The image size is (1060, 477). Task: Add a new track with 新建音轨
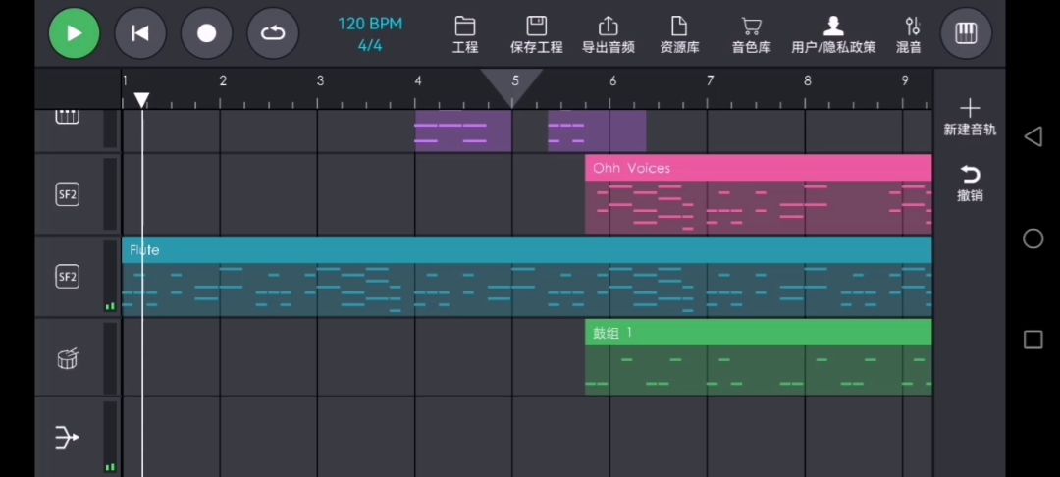click(x=969, y=117)
